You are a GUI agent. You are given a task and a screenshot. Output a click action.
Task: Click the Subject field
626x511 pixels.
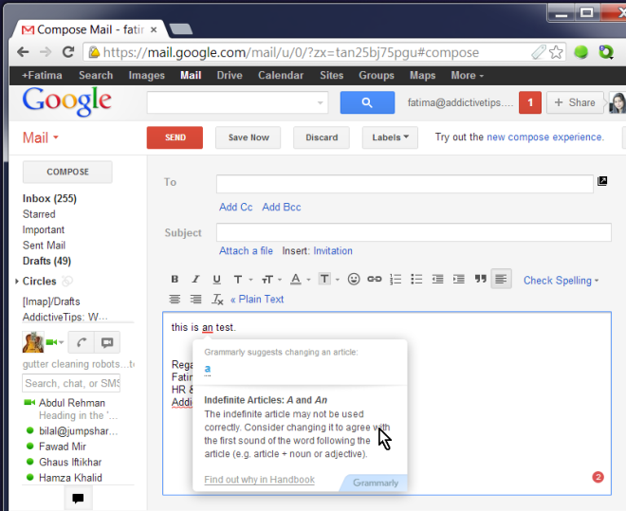point(414,232)
